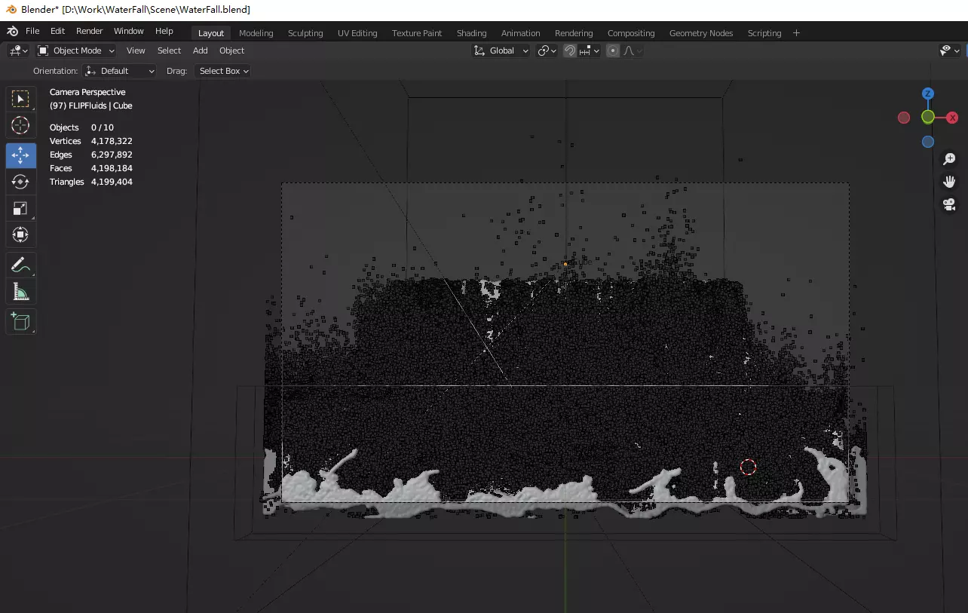Select the Transform tool

[x=20, y=234]
